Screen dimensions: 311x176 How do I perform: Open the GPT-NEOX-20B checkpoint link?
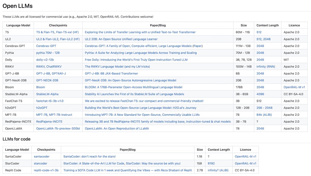47,80
